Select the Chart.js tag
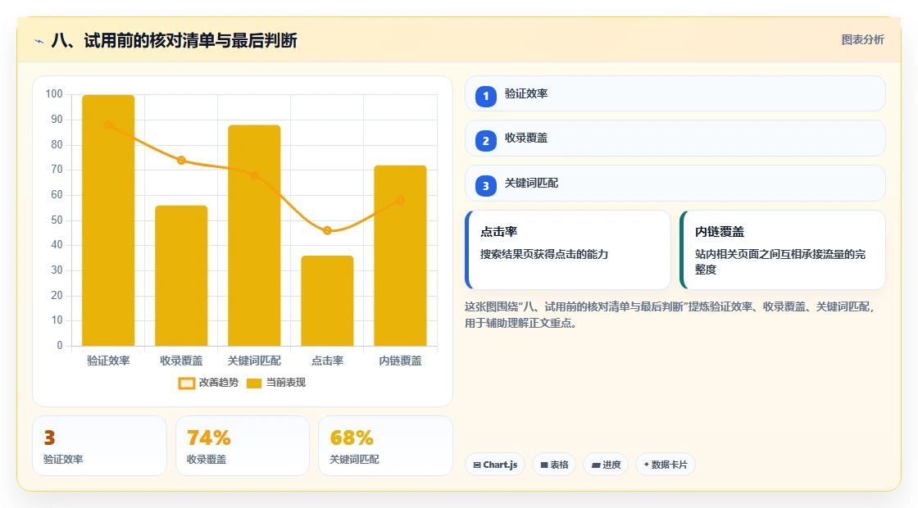The height and width of the screenshot is (508, 918). click(x=495, y=465)
